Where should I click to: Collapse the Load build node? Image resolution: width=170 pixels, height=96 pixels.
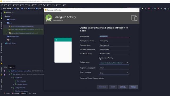pyautogui.click(x=12, y=78)
